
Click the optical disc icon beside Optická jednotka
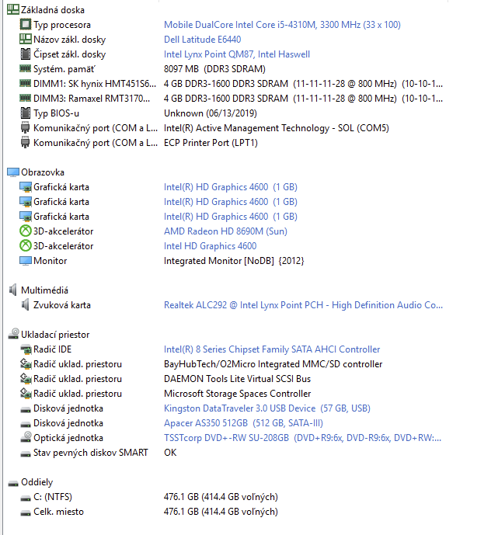[x=26, y=437]
